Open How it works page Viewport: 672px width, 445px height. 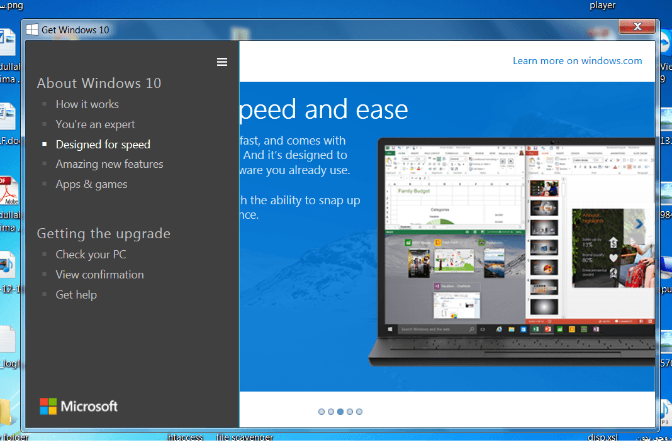click(87, 104)
